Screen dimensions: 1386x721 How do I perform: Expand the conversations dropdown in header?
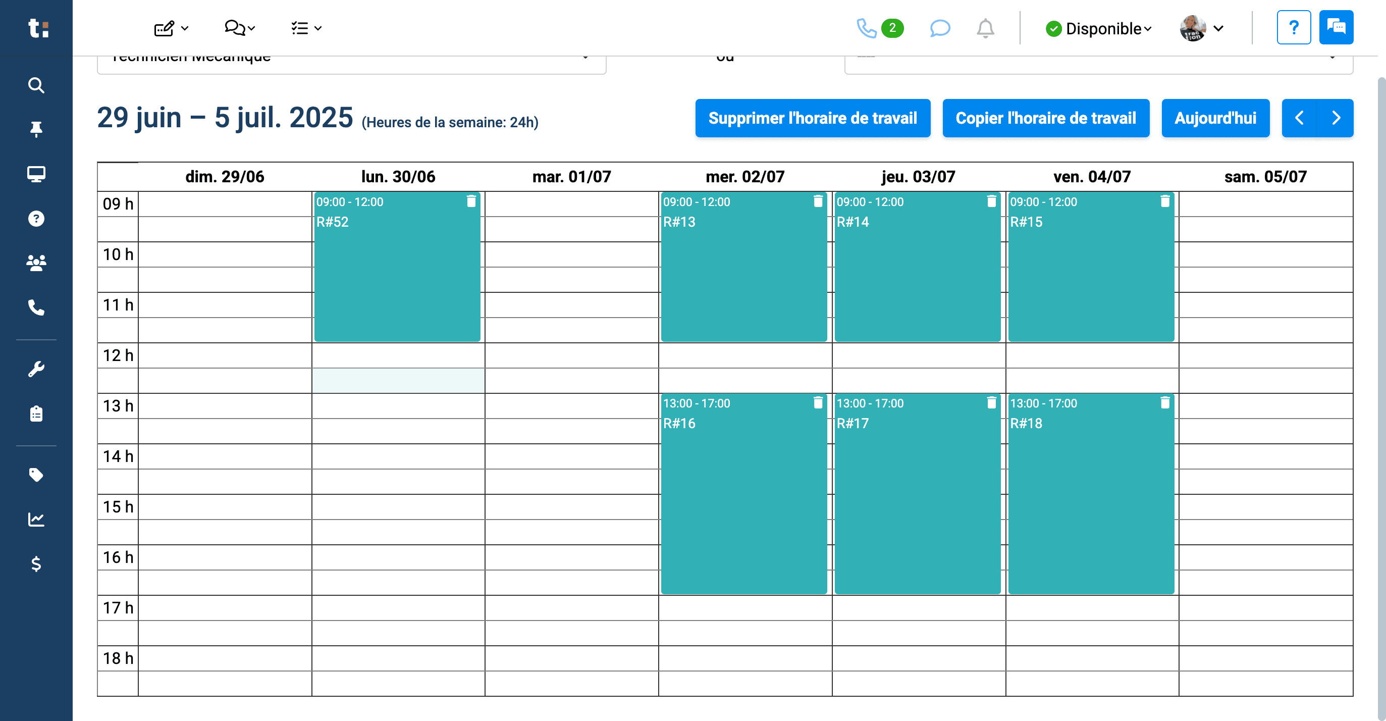tap(239, 28)
